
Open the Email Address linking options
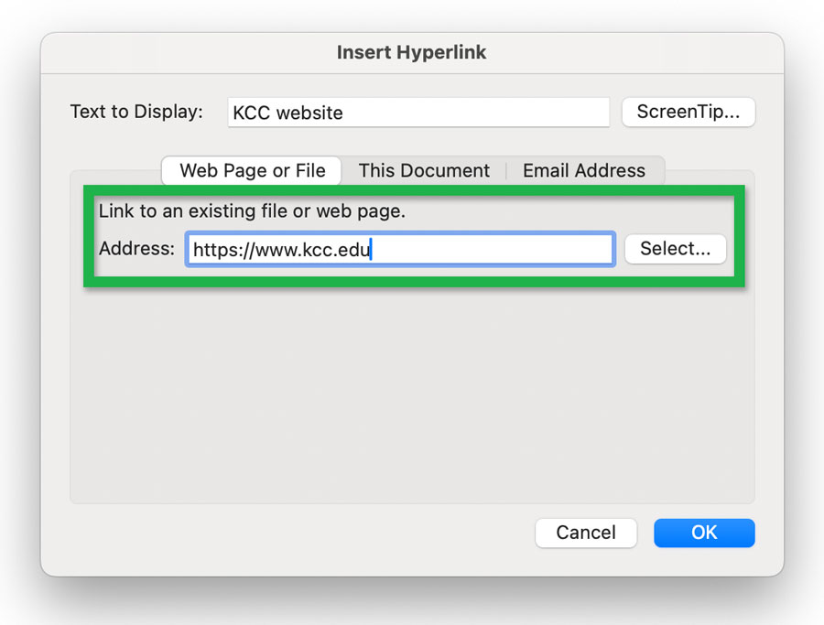pyautogui.click(x=584, y=170)
